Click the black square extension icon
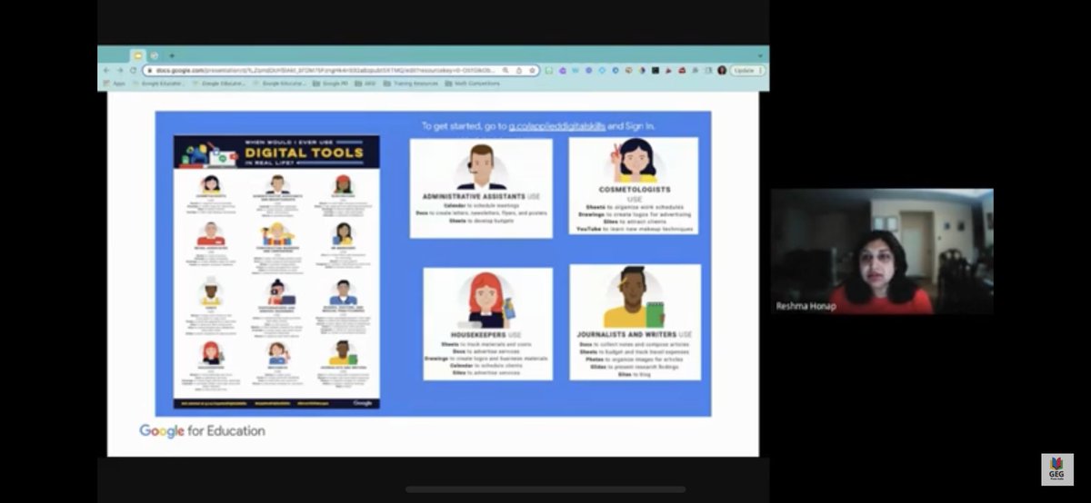 [656, 70]
